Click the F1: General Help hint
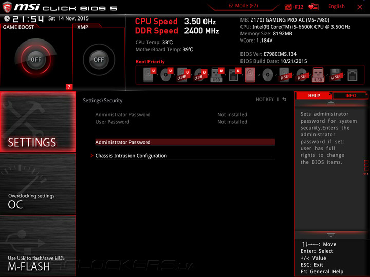 point(322,272)
